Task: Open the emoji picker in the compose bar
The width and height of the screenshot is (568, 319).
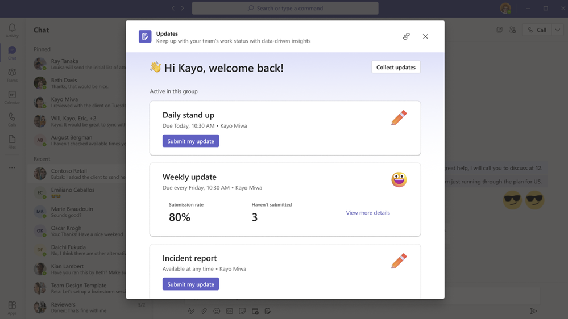Action: (217, 311)
